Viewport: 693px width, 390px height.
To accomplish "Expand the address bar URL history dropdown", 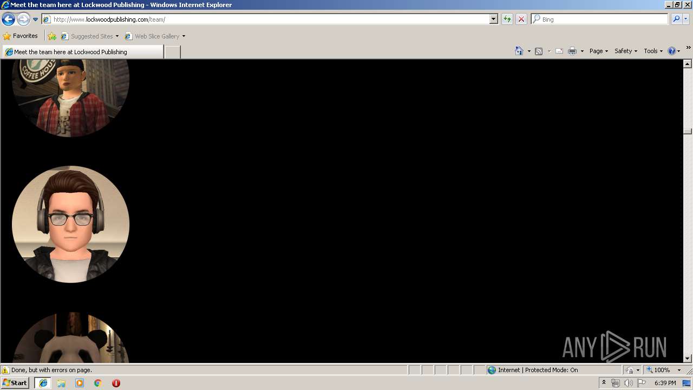I will 494,19.
